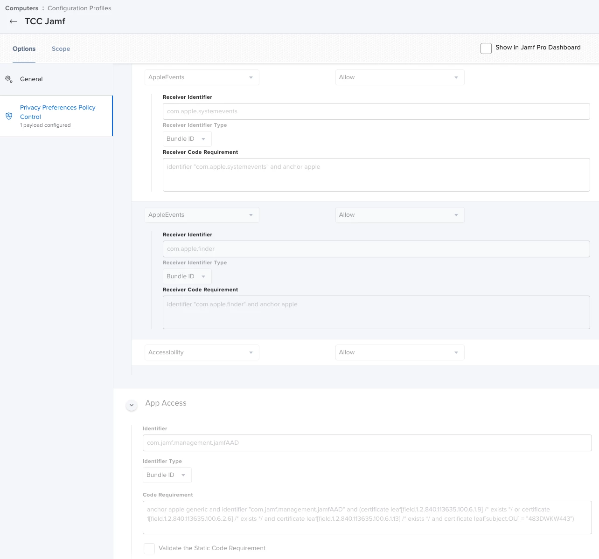Select Privacy Preferences Policy Control payload
The width and height of the screenshot is (599, 559).
[x=56, y=116]
